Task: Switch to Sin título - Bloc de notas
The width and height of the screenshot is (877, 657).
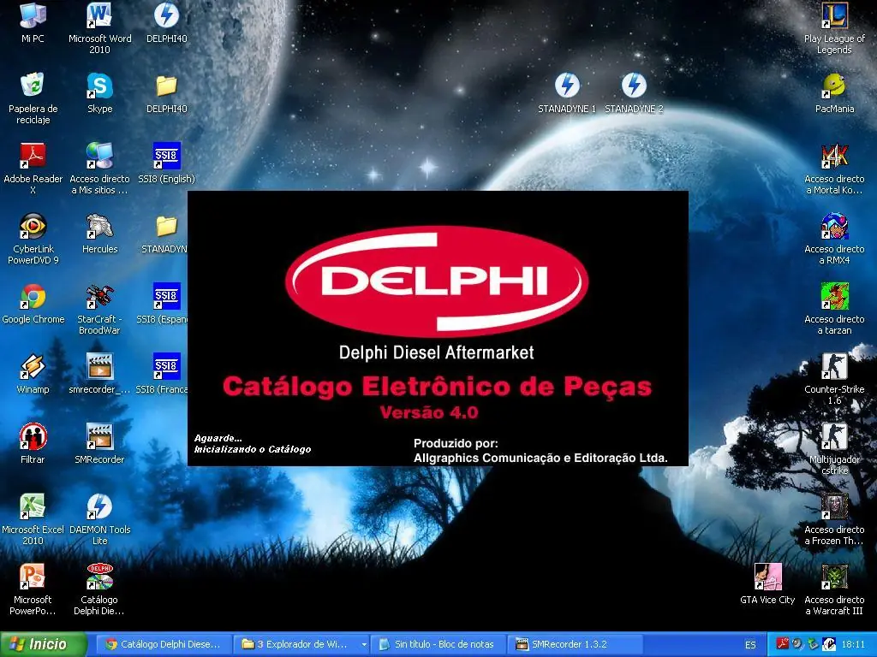Action: 438,644
